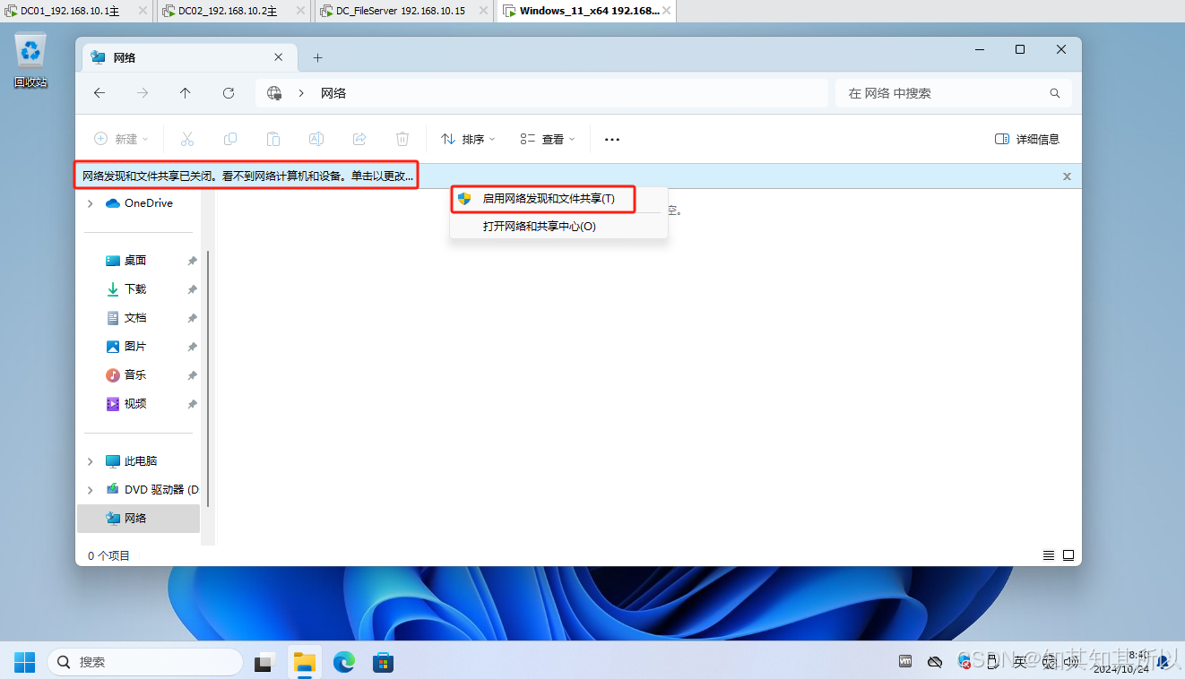Click the OneDrive cloud tray icon

click(x=935, y=662)
